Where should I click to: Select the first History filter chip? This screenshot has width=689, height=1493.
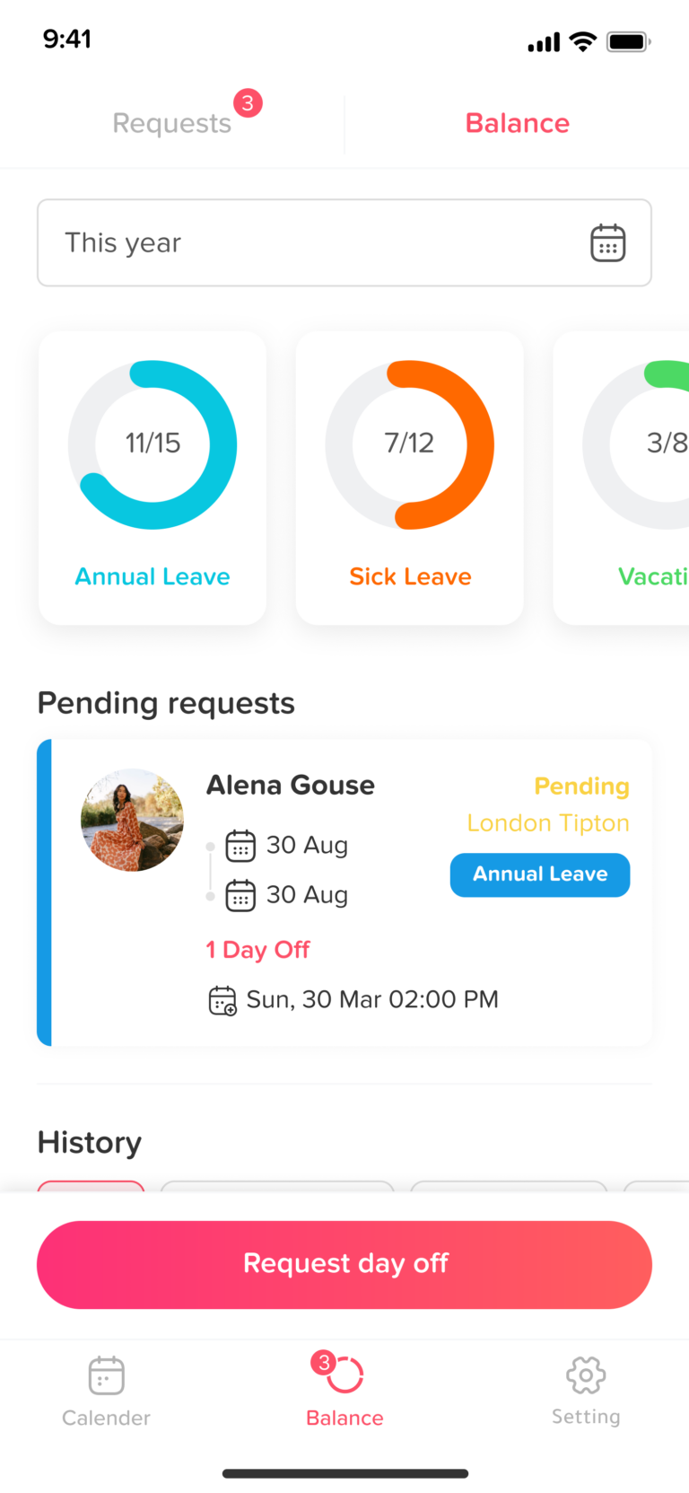(x=91, y=1186)
